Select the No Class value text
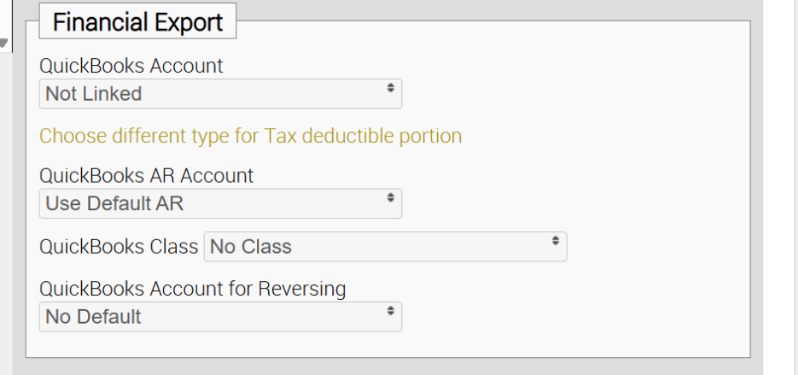 (x=251, y=247)
